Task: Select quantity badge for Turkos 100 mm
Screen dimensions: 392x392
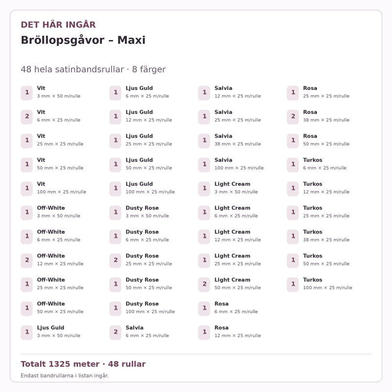Action: (x=293, y=285)
